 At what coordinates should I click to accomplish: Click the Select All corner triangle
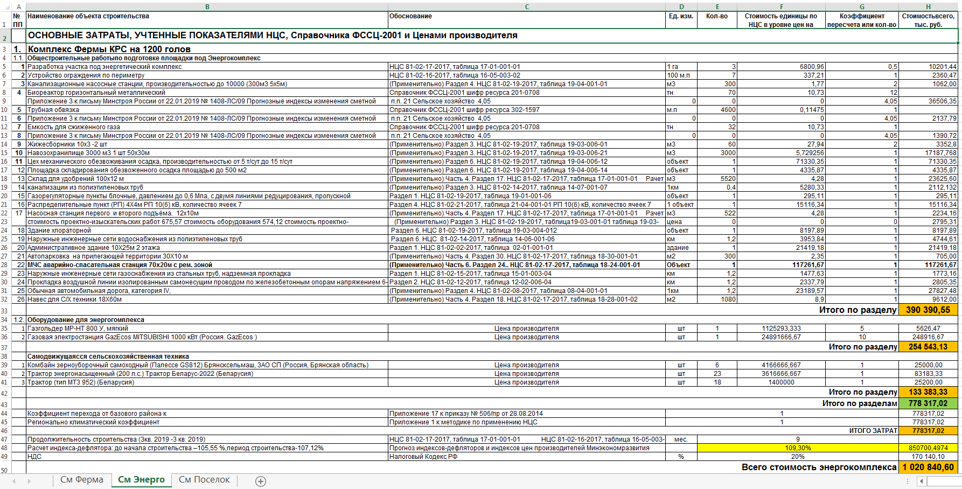[5, 7]
